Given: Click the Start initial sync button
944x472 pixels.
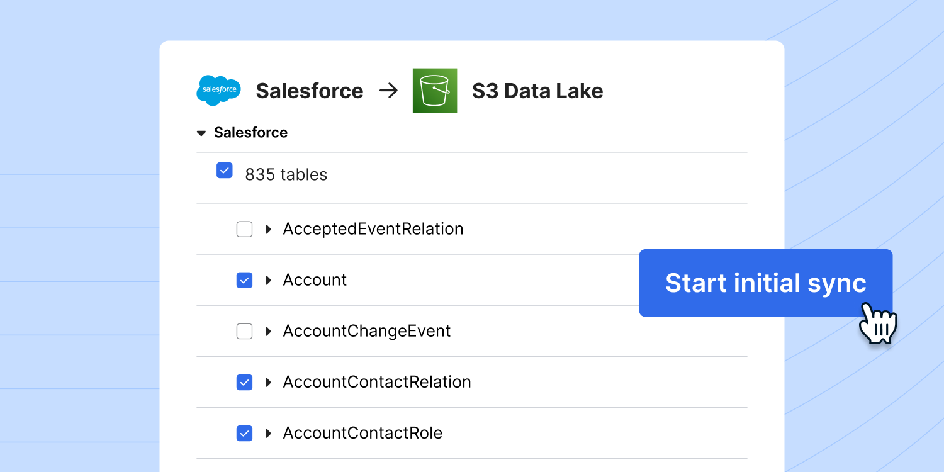Looking at the screenshot, I should click(766, 283).
